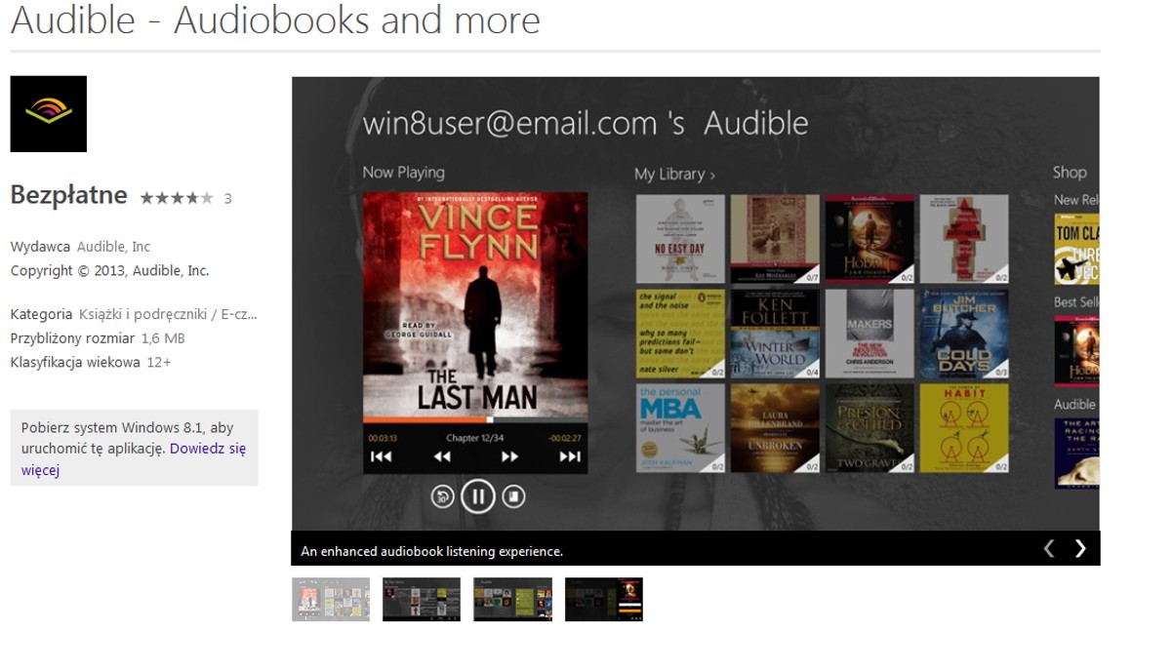The width and height of the screenshot is (1171, 671).
Task: Open The Power of Habit cover
Action: (964, 428)
